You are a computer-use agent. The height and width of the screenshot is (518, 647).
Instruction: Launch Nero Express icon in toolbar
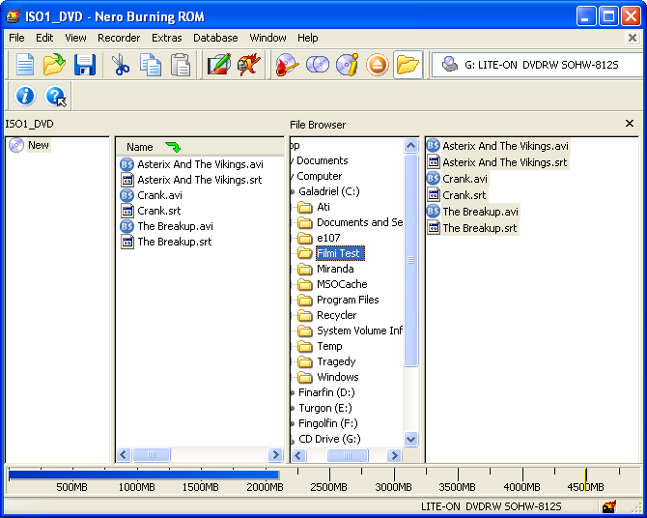[249, 65]
